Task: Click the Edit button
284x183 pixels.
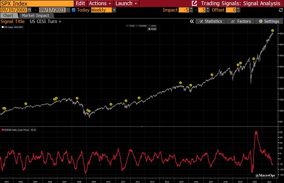Action: point(80,3)
